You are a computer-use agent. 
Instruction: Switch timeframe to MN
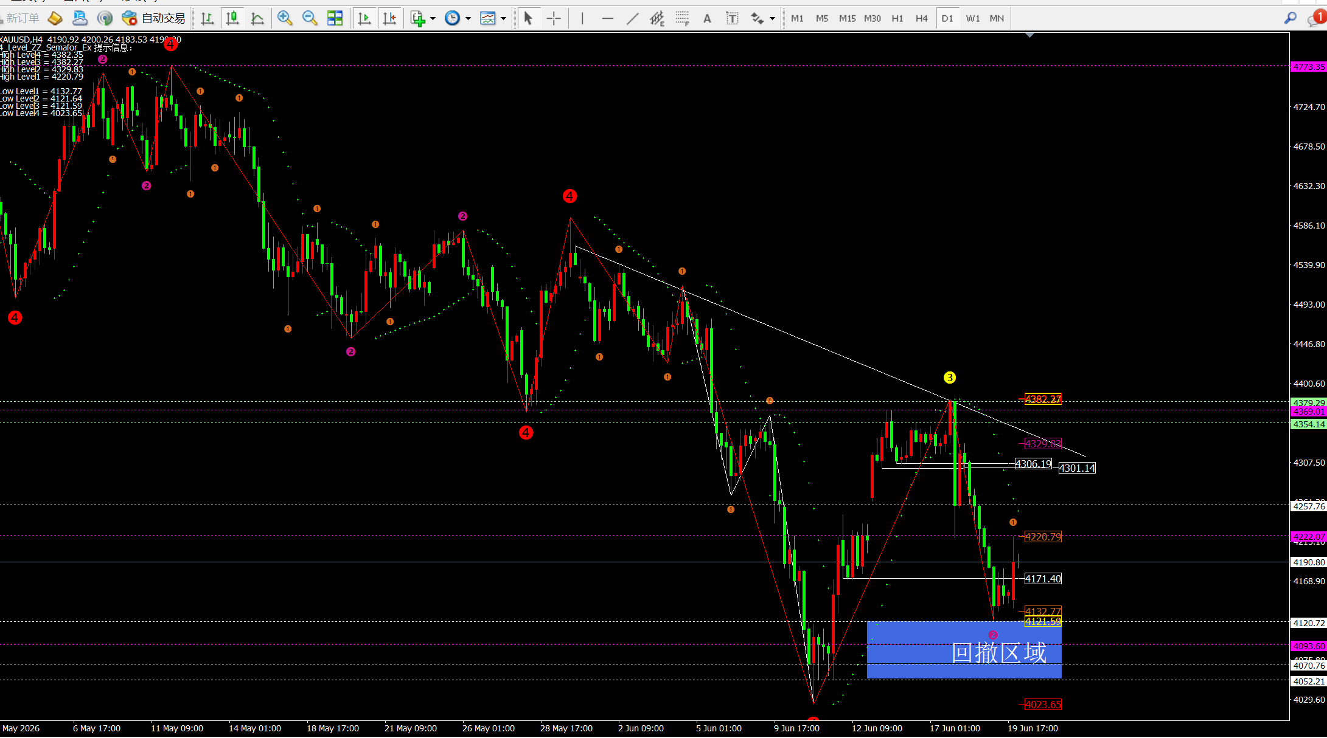(997, 18)
